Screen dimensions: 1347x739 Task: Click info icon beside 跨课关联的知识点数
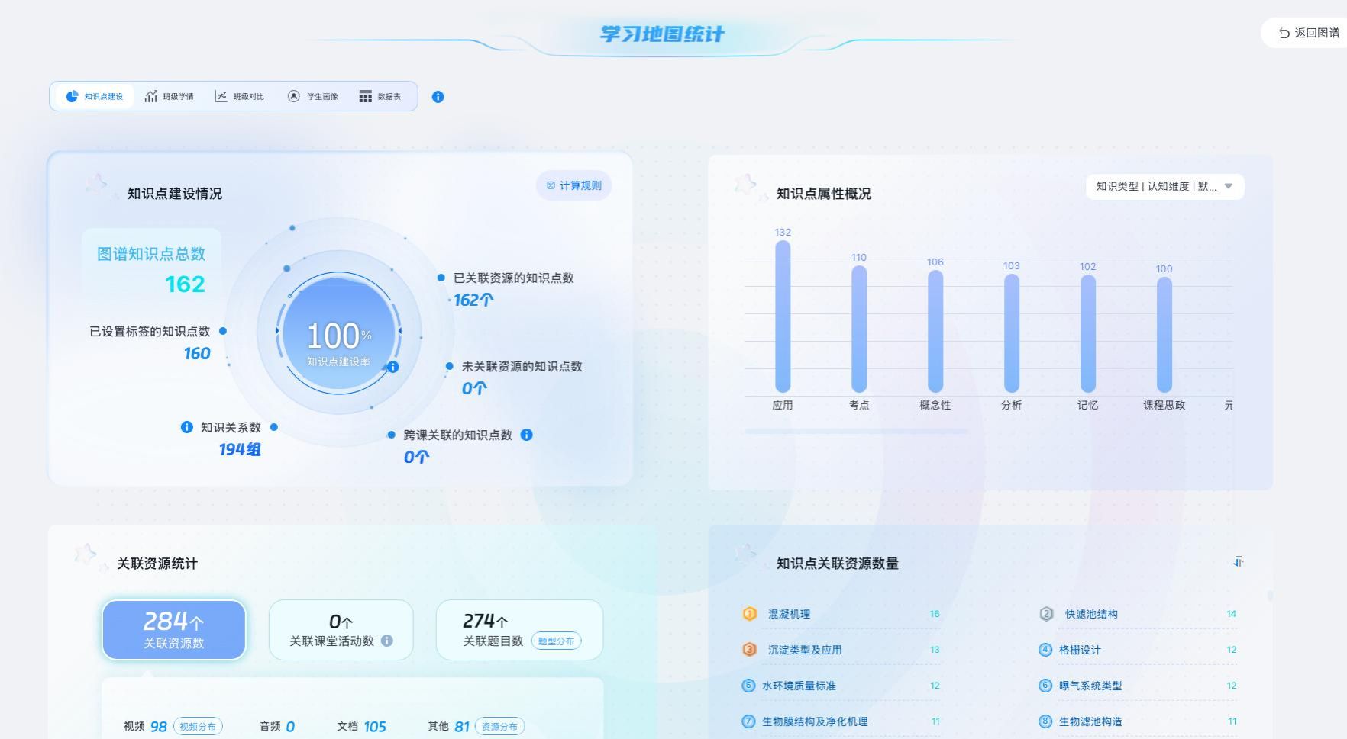[526, 435]
